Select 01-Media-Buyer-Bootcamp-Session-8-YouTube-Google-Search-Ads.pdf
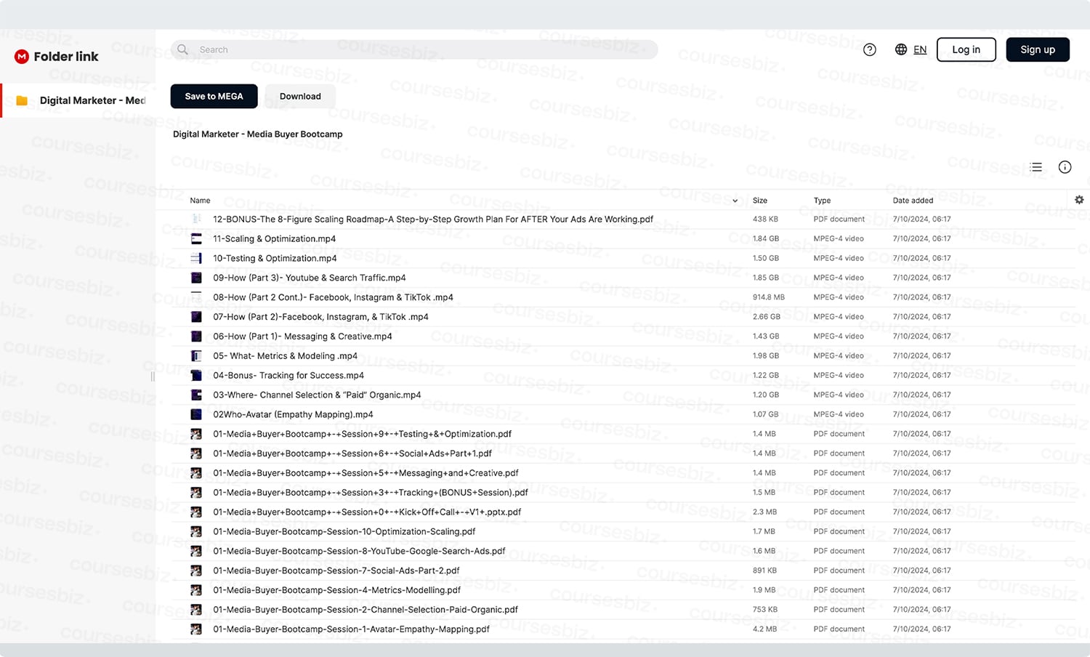1090x657 pixels. pos(359,551)
